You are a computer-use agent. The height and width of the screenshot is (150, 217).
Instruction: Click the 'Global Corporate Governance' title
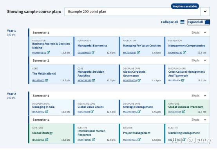[134, 73]
